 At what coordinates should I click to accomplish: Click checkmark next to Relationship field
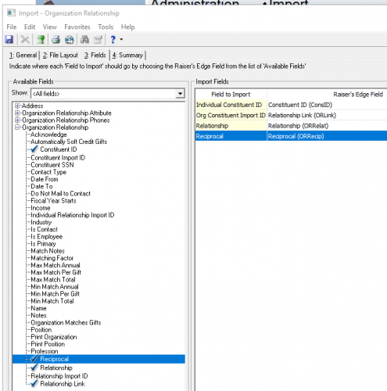coord(34,368)
